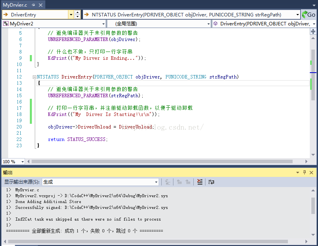Screen dimensions: 318x246
Task: Click UNREFERENCED_PARAMETER(strRegPath) on line 15
Action: coord(95,96)
